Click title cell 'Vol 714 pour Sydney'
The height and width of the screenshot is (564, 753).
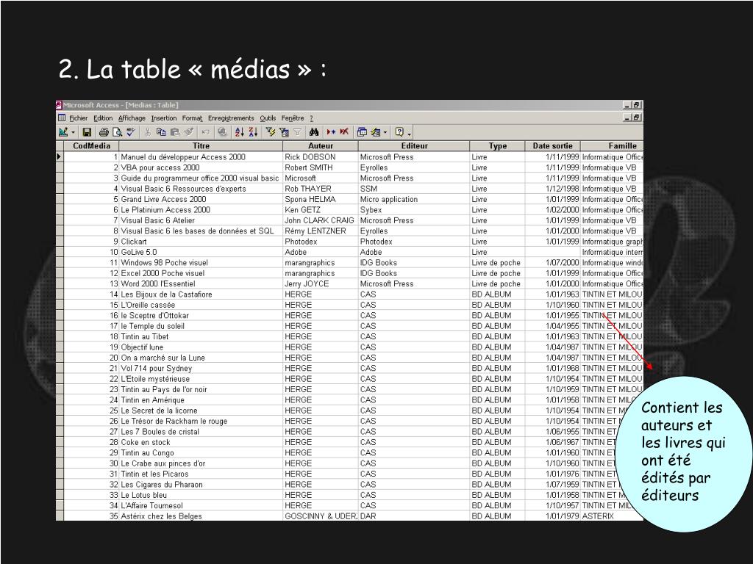(x=201, y=368)
